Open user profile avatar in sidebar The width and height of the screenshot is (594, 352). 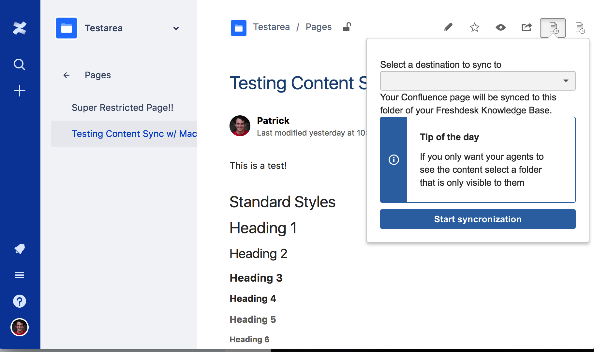tap(20, 327)
